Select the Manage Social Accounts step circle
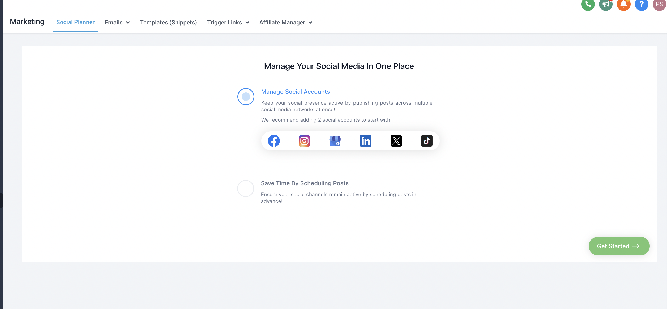Screen dimensions: 667x309 246,97
